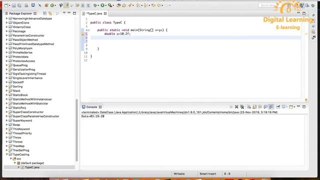
Task: Select the Console tab
Action: point(91,107)
